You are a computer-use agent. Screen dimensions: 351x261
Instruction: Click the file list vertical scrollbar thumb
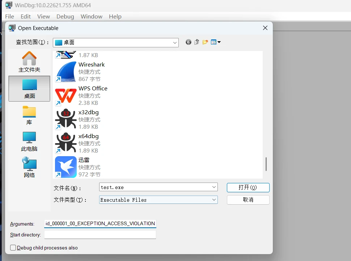(x=266, y=164)
